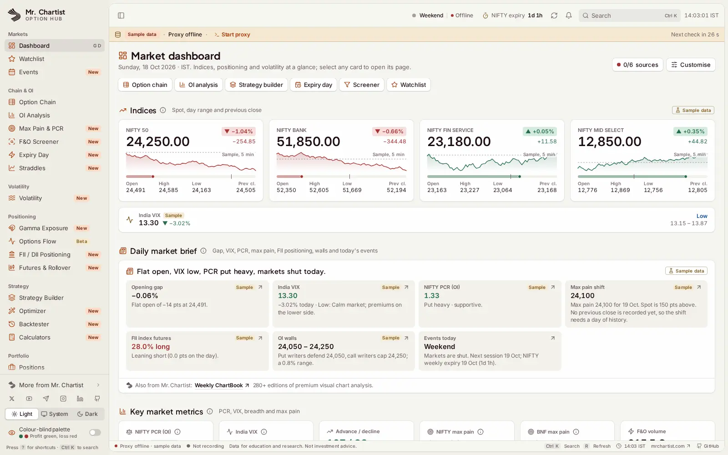Click NIFTY 50 day range bar
The width and height of the screenshot is (728, 455).
[191, 177]
